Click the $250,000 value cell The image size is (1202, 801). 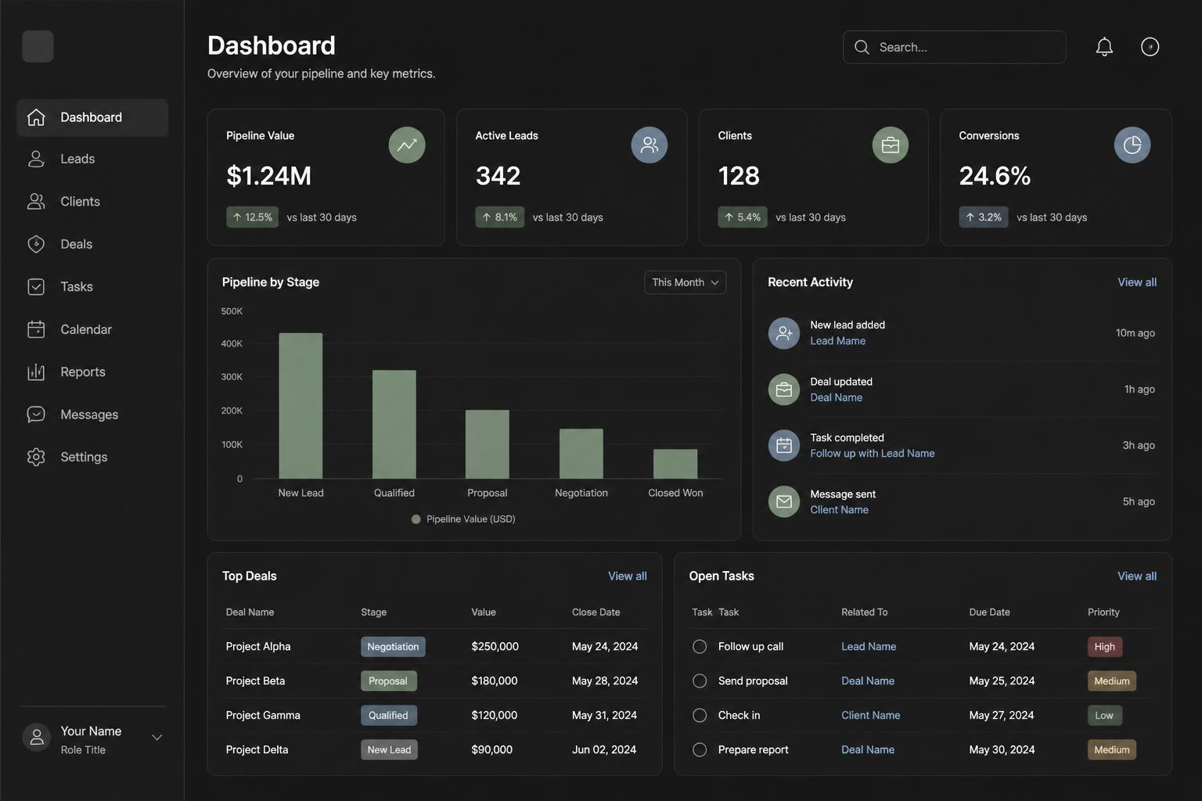click(x=495, y=647)
